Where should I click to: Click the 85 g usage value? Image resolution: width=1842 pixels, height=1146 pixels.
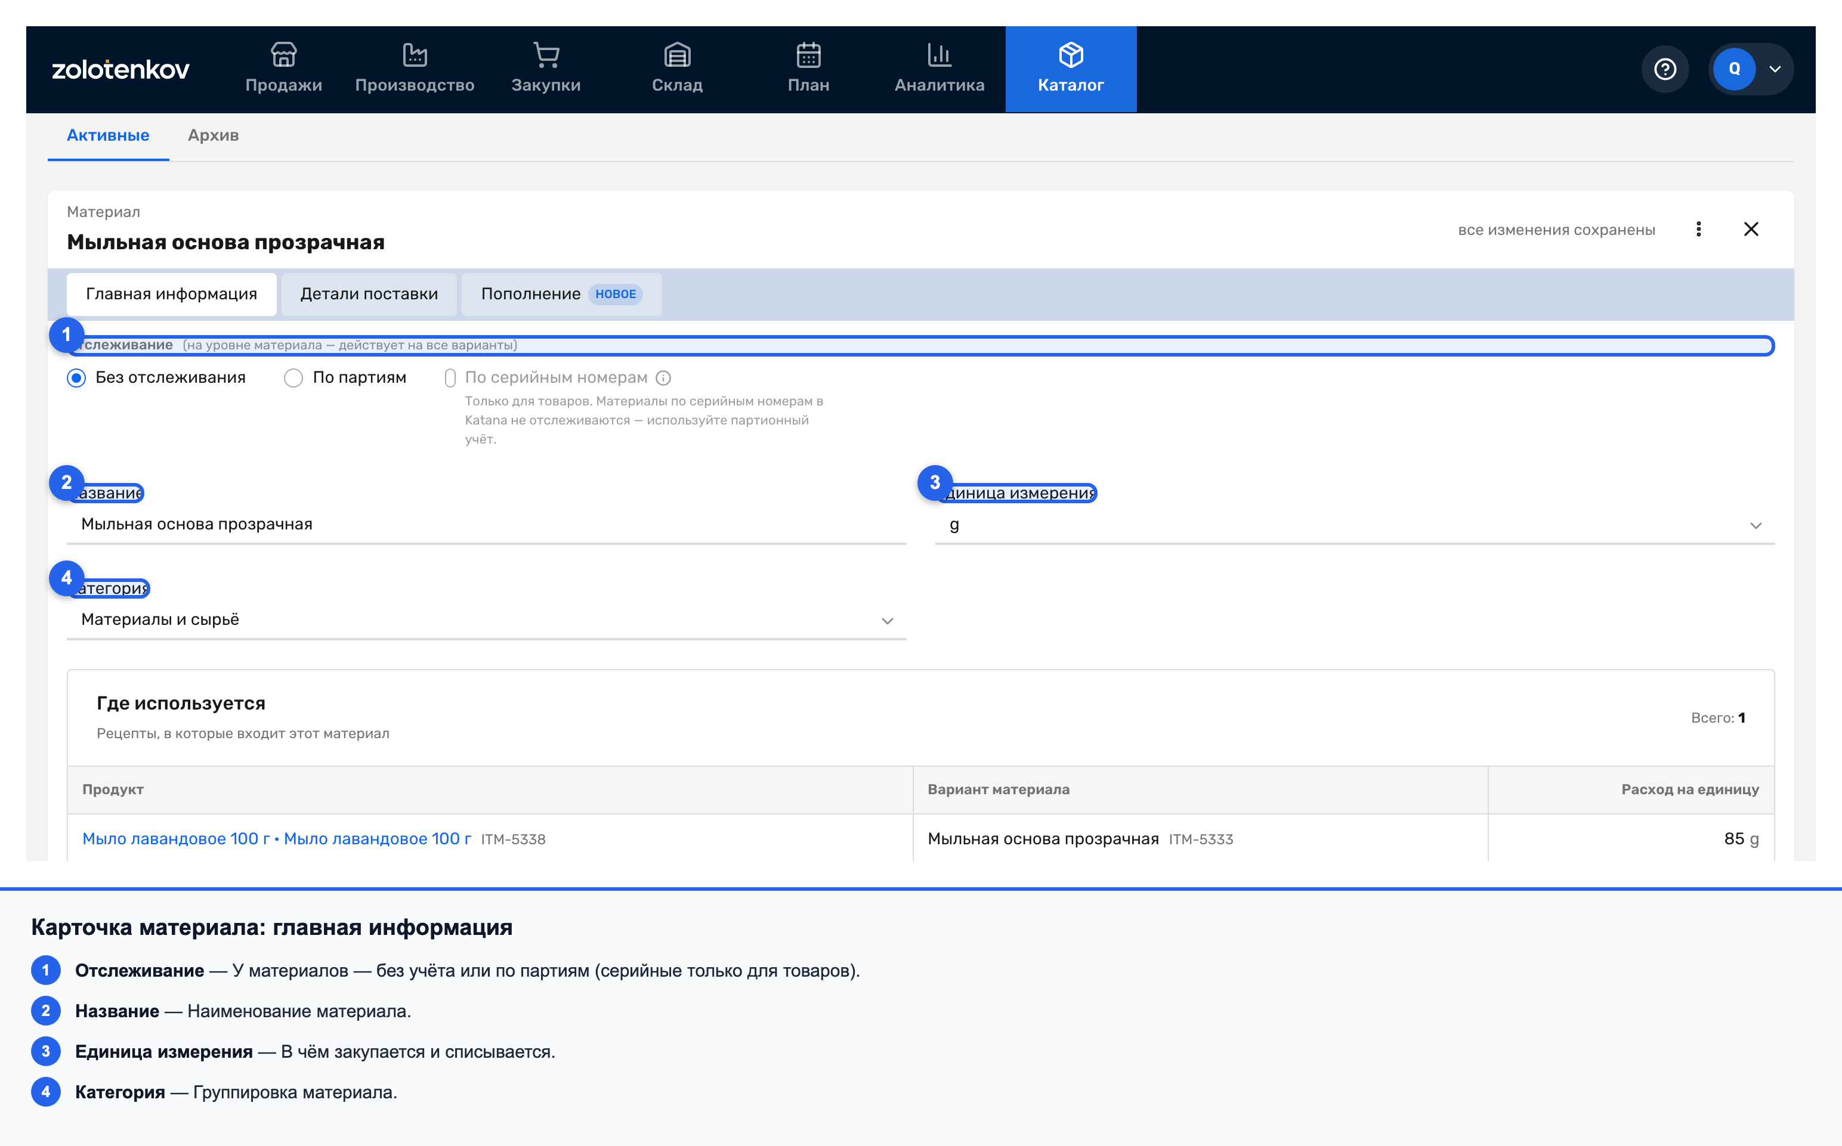[x=1741, y=839]
